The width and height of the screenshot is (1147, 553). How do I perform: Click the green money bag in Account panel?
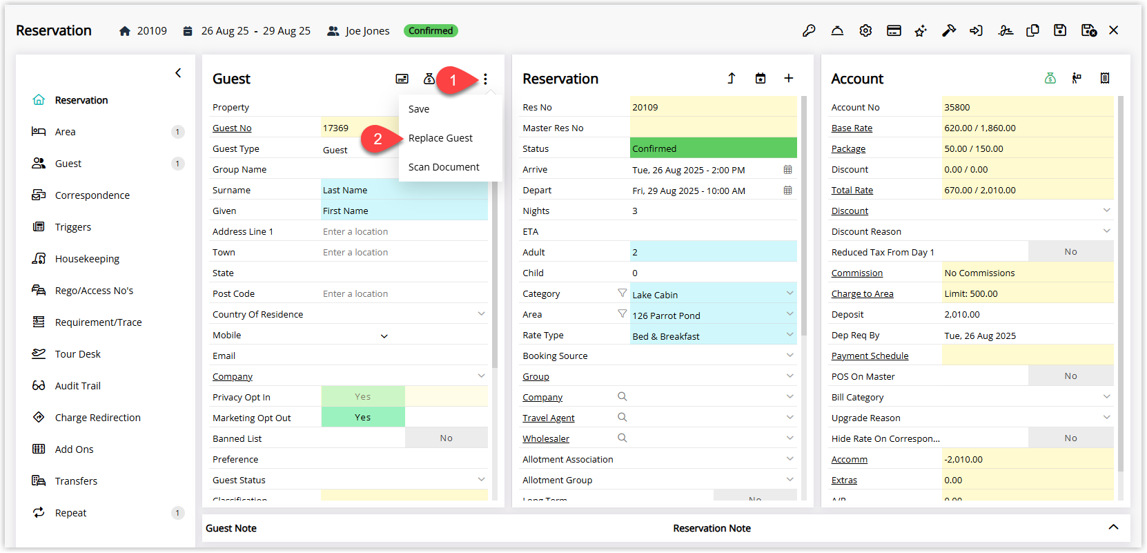click(x=1050, y=79)
